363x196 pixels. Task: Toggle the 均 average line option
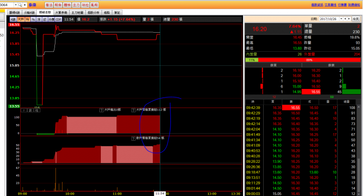coord(28,20)
